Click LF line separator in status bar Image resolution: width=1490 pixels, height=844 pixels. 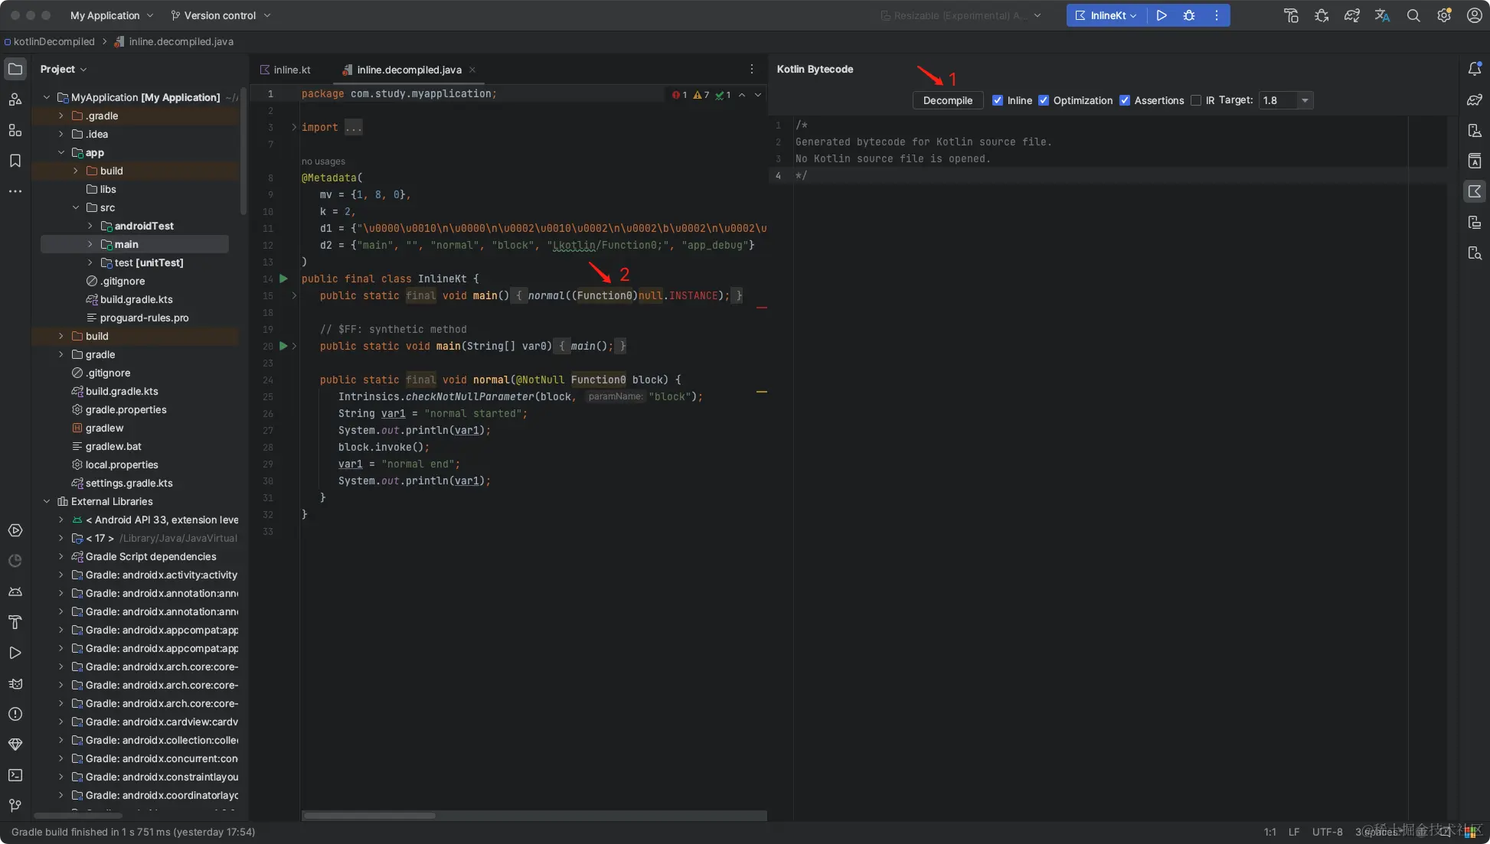pos(1294,832)
